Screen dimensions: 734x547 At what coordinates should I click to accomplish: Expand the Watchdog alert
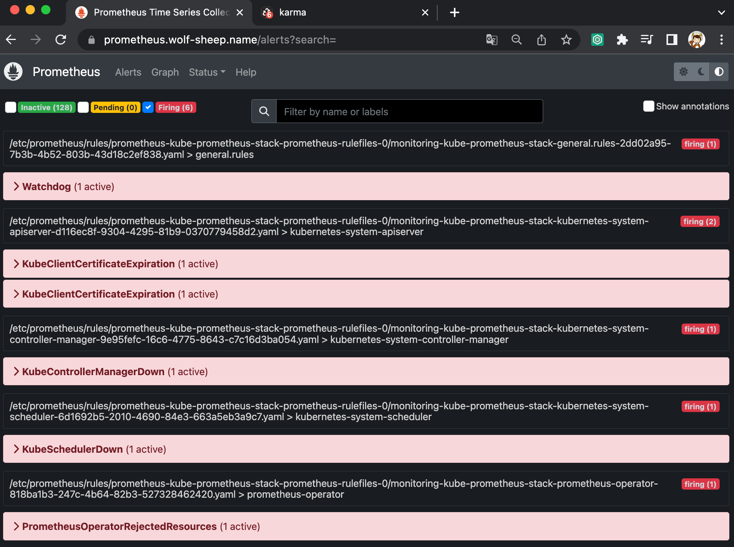tap(366, 187)
